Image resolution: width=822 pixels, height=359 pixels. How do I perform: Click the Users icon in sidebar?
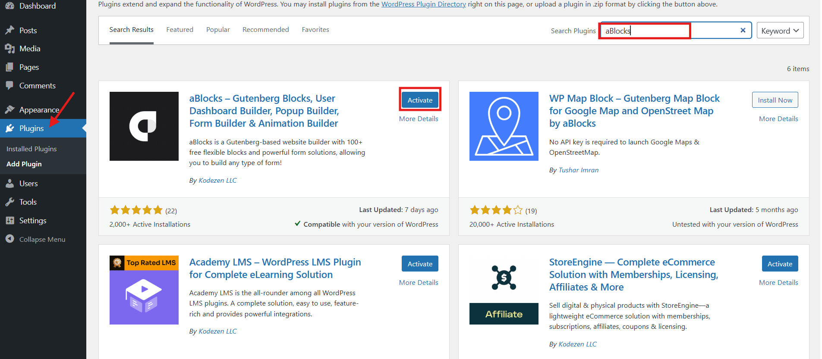[9, 184]
